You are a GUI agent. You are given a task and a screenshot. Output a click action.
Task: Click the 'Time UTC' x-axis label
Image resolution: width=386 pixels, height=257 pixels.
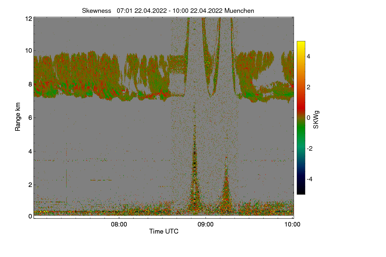164,231
